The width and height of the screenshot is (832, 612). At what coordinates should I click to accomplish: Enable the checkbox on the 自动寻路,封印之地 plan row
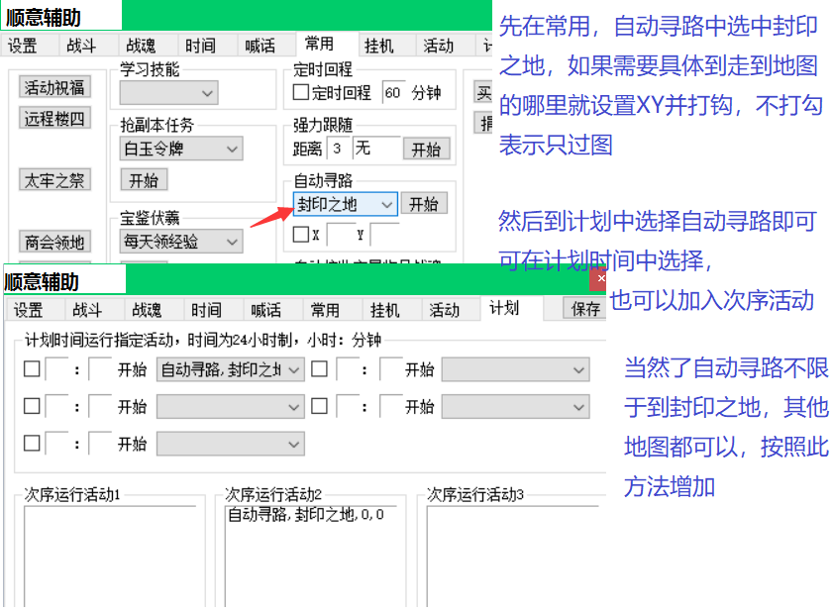coord(32,369)
